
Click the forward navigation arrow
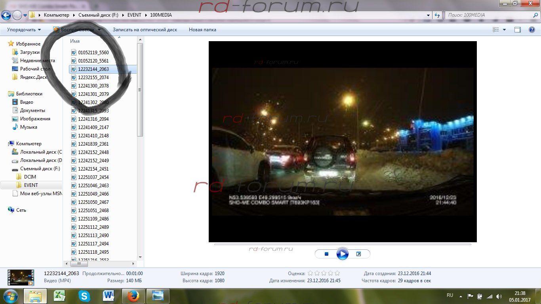17,15
